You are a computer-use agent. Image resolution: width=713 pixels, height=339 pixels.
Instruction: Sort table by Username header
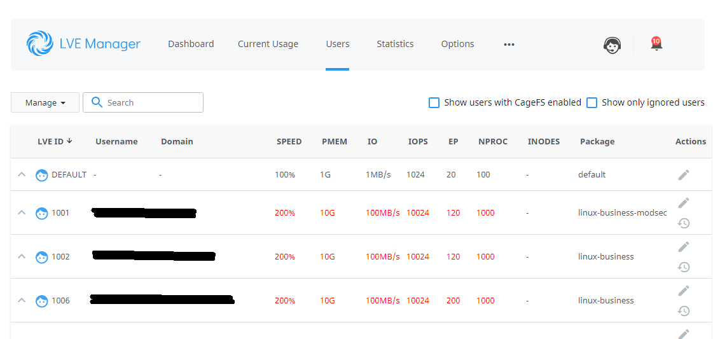116,141
